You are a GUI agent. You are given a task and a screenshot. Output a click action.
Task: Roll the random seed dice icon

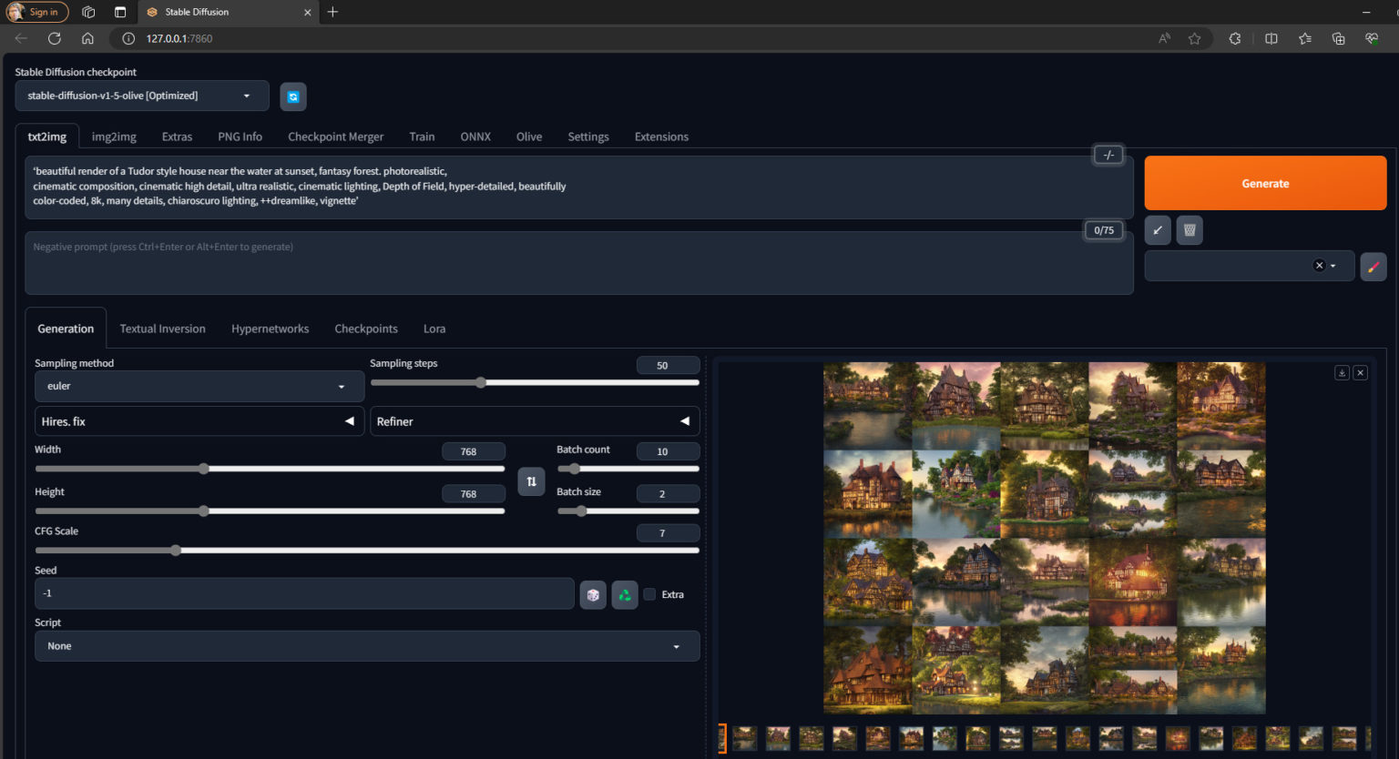(593, 593)
